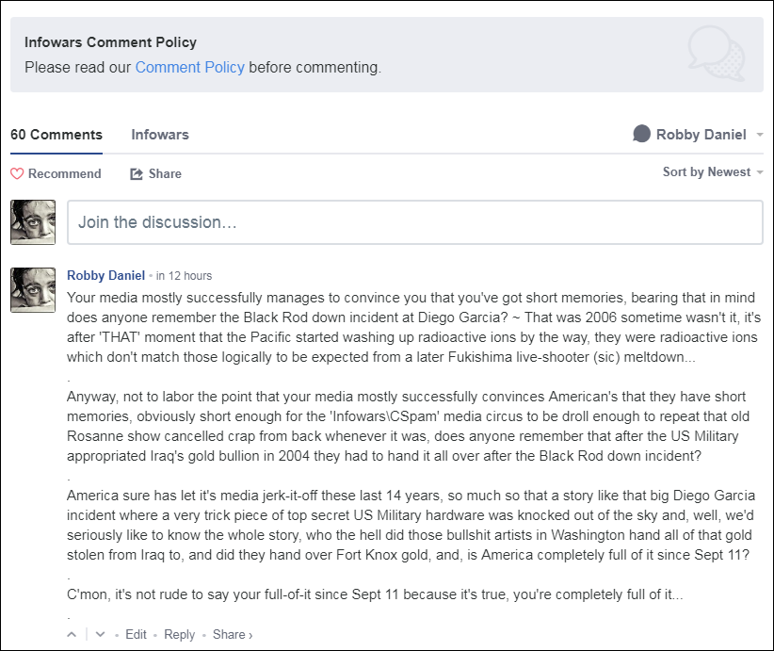Expand the comment's Share options
The image size is (774, 651).
(233, 634)
